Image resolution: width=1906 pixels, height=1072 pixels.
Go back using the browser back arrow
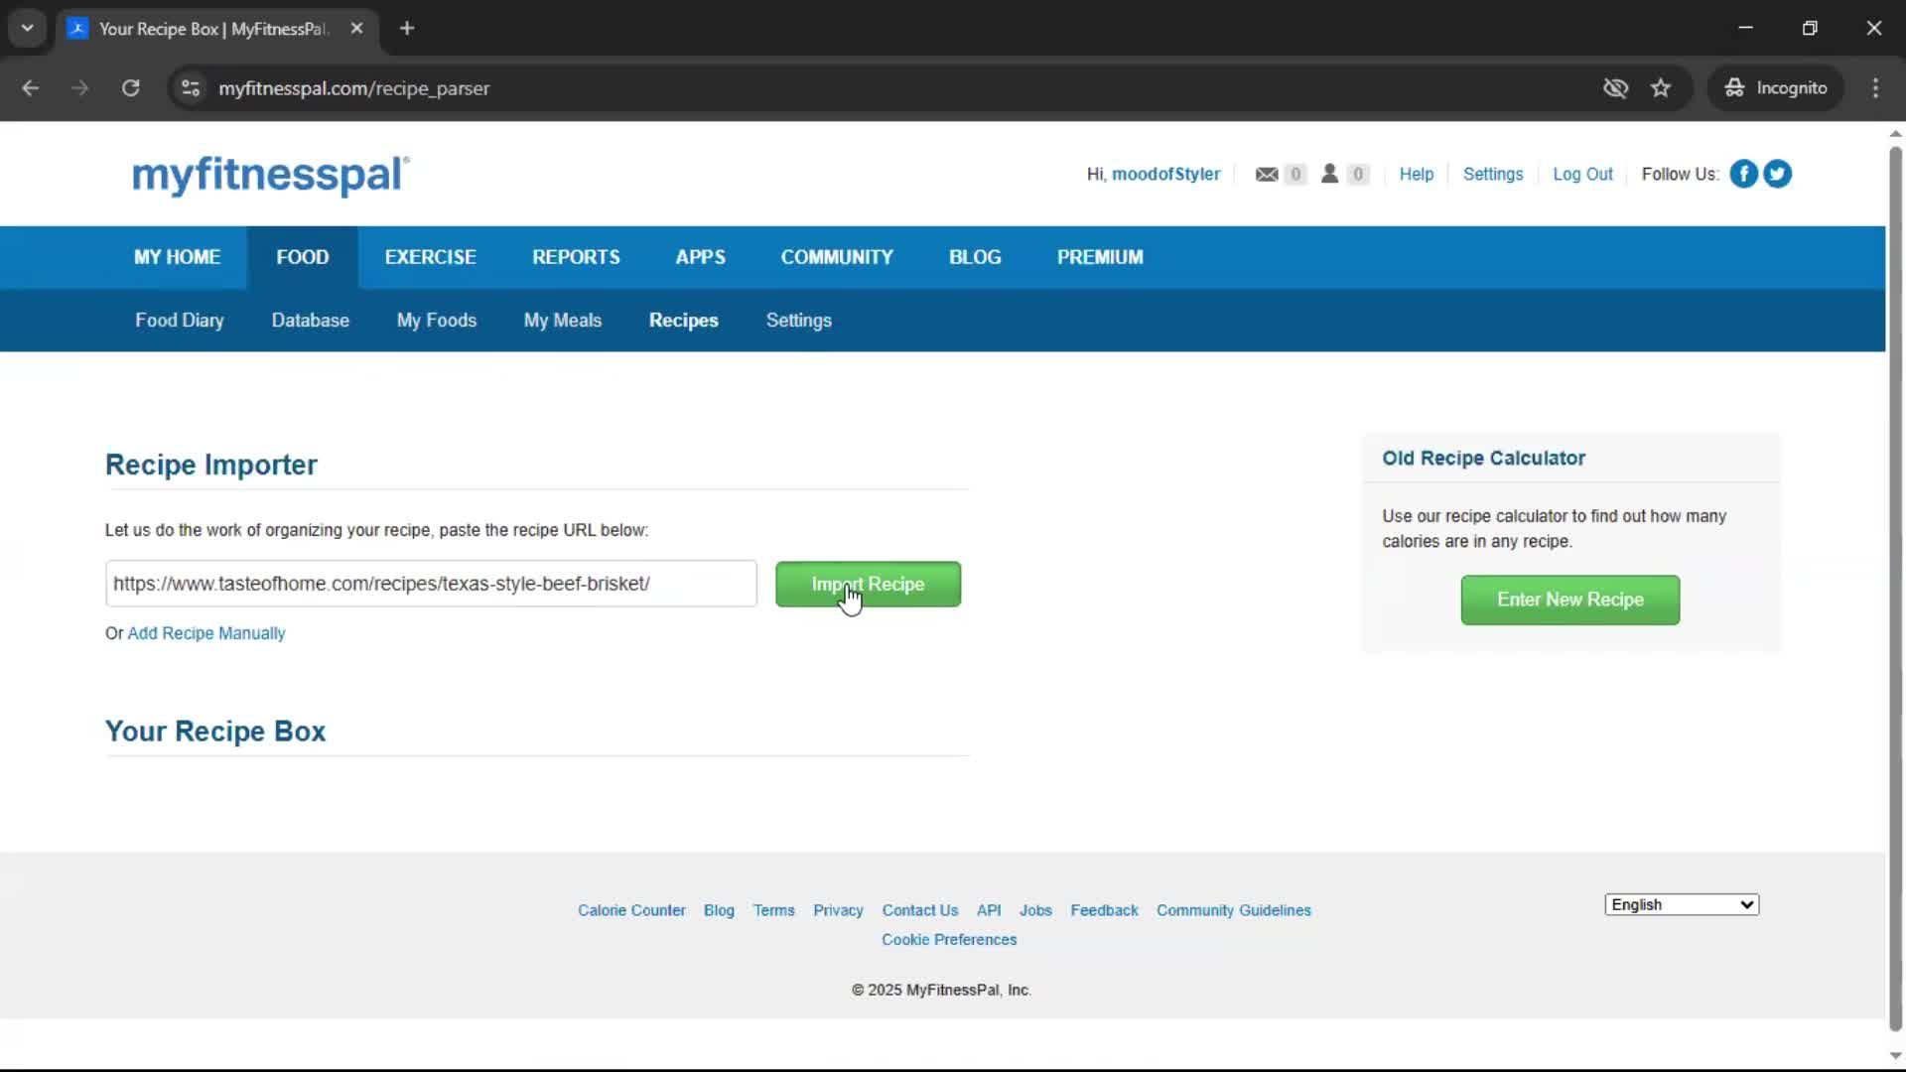pyautogui.click(x=31, y=88)
